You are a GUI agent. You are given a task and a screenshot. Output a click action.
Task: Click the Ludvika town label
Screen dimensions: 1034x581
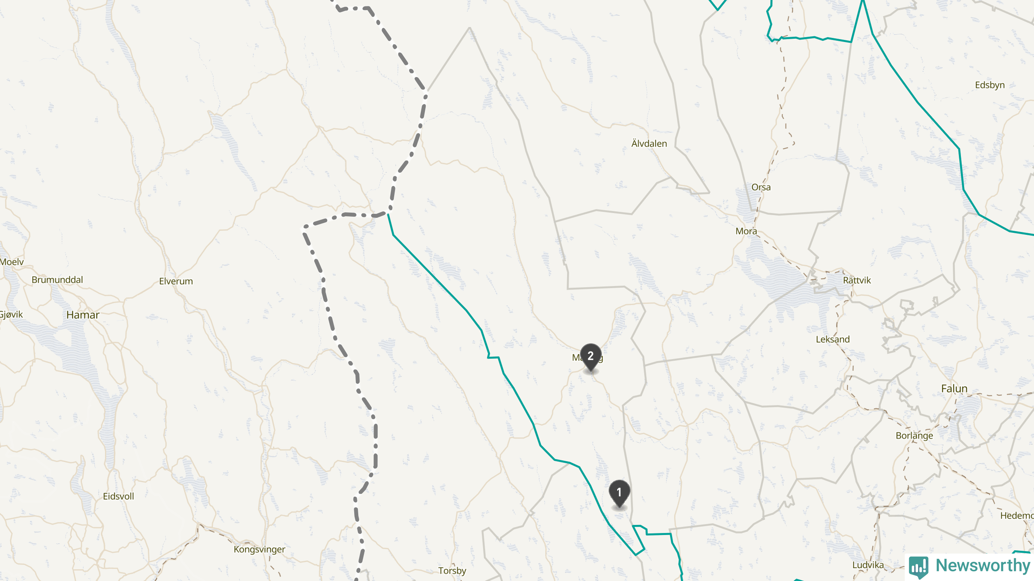click(x=868, y=565)
